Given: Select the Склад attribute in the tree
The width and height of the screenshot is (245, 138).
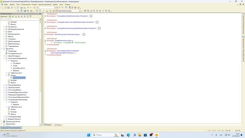Looking at the screenshot, I should (15, 66).
